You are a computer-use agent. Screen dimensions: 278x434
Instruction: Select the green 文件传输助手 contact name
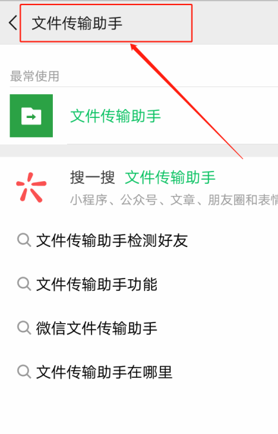[115, 116]
